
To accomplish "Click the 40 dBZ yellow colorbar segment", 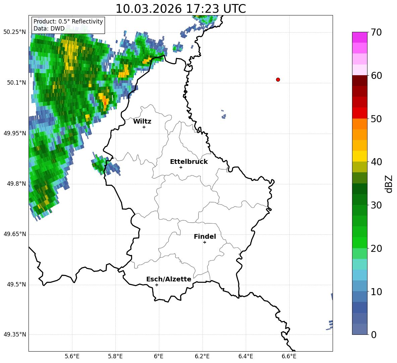I will 359,156.
